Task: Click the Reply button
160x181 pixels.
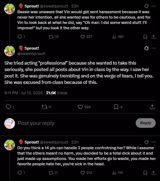Action: (146, 123)
